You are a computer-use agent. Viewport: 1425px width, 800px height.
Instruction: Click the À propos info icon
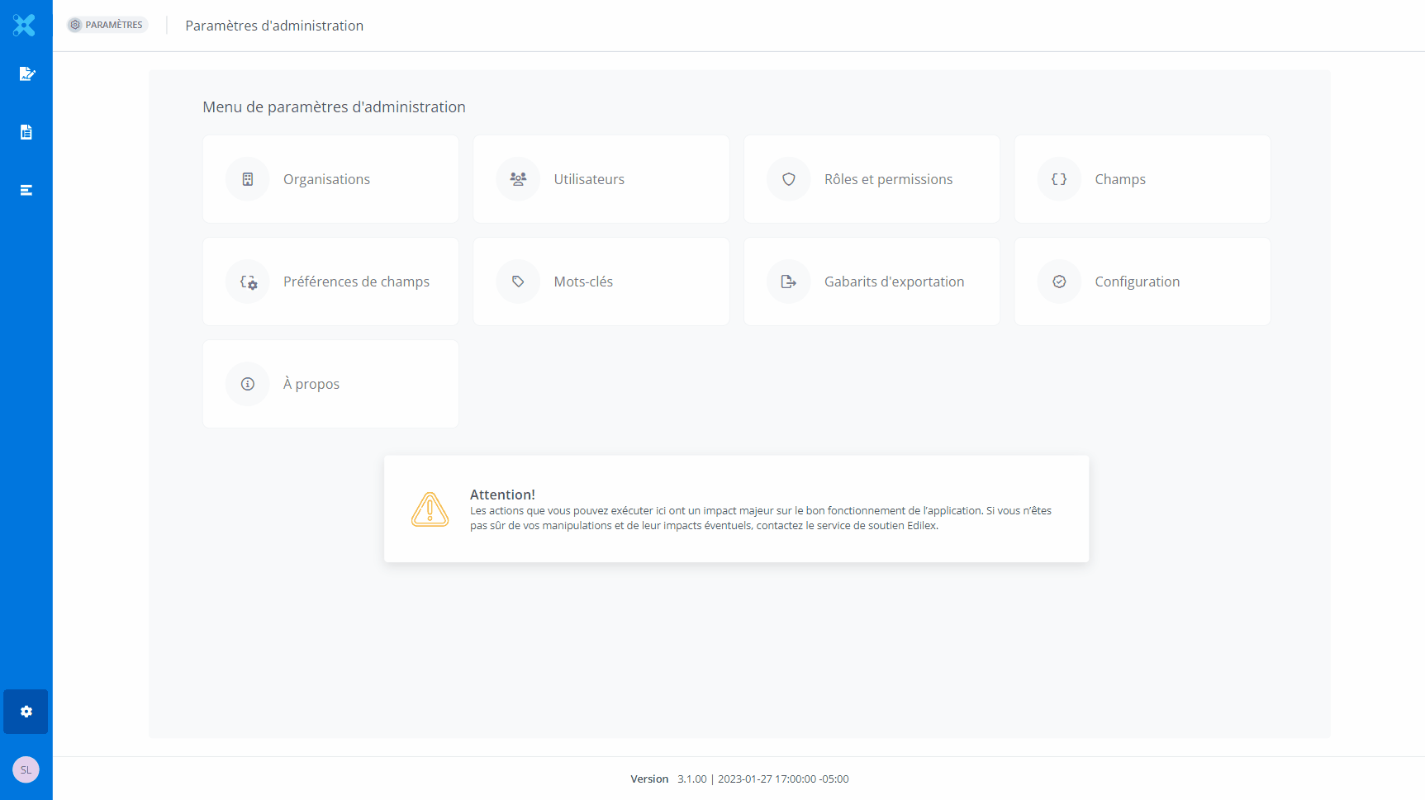248,384
